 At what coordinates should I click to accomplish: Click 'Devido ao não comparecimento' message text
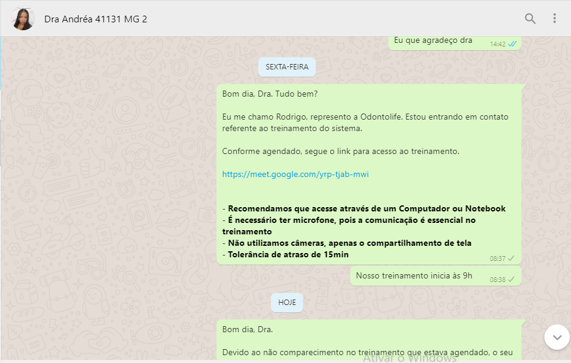pyautogui.click(x=367, y=353)
